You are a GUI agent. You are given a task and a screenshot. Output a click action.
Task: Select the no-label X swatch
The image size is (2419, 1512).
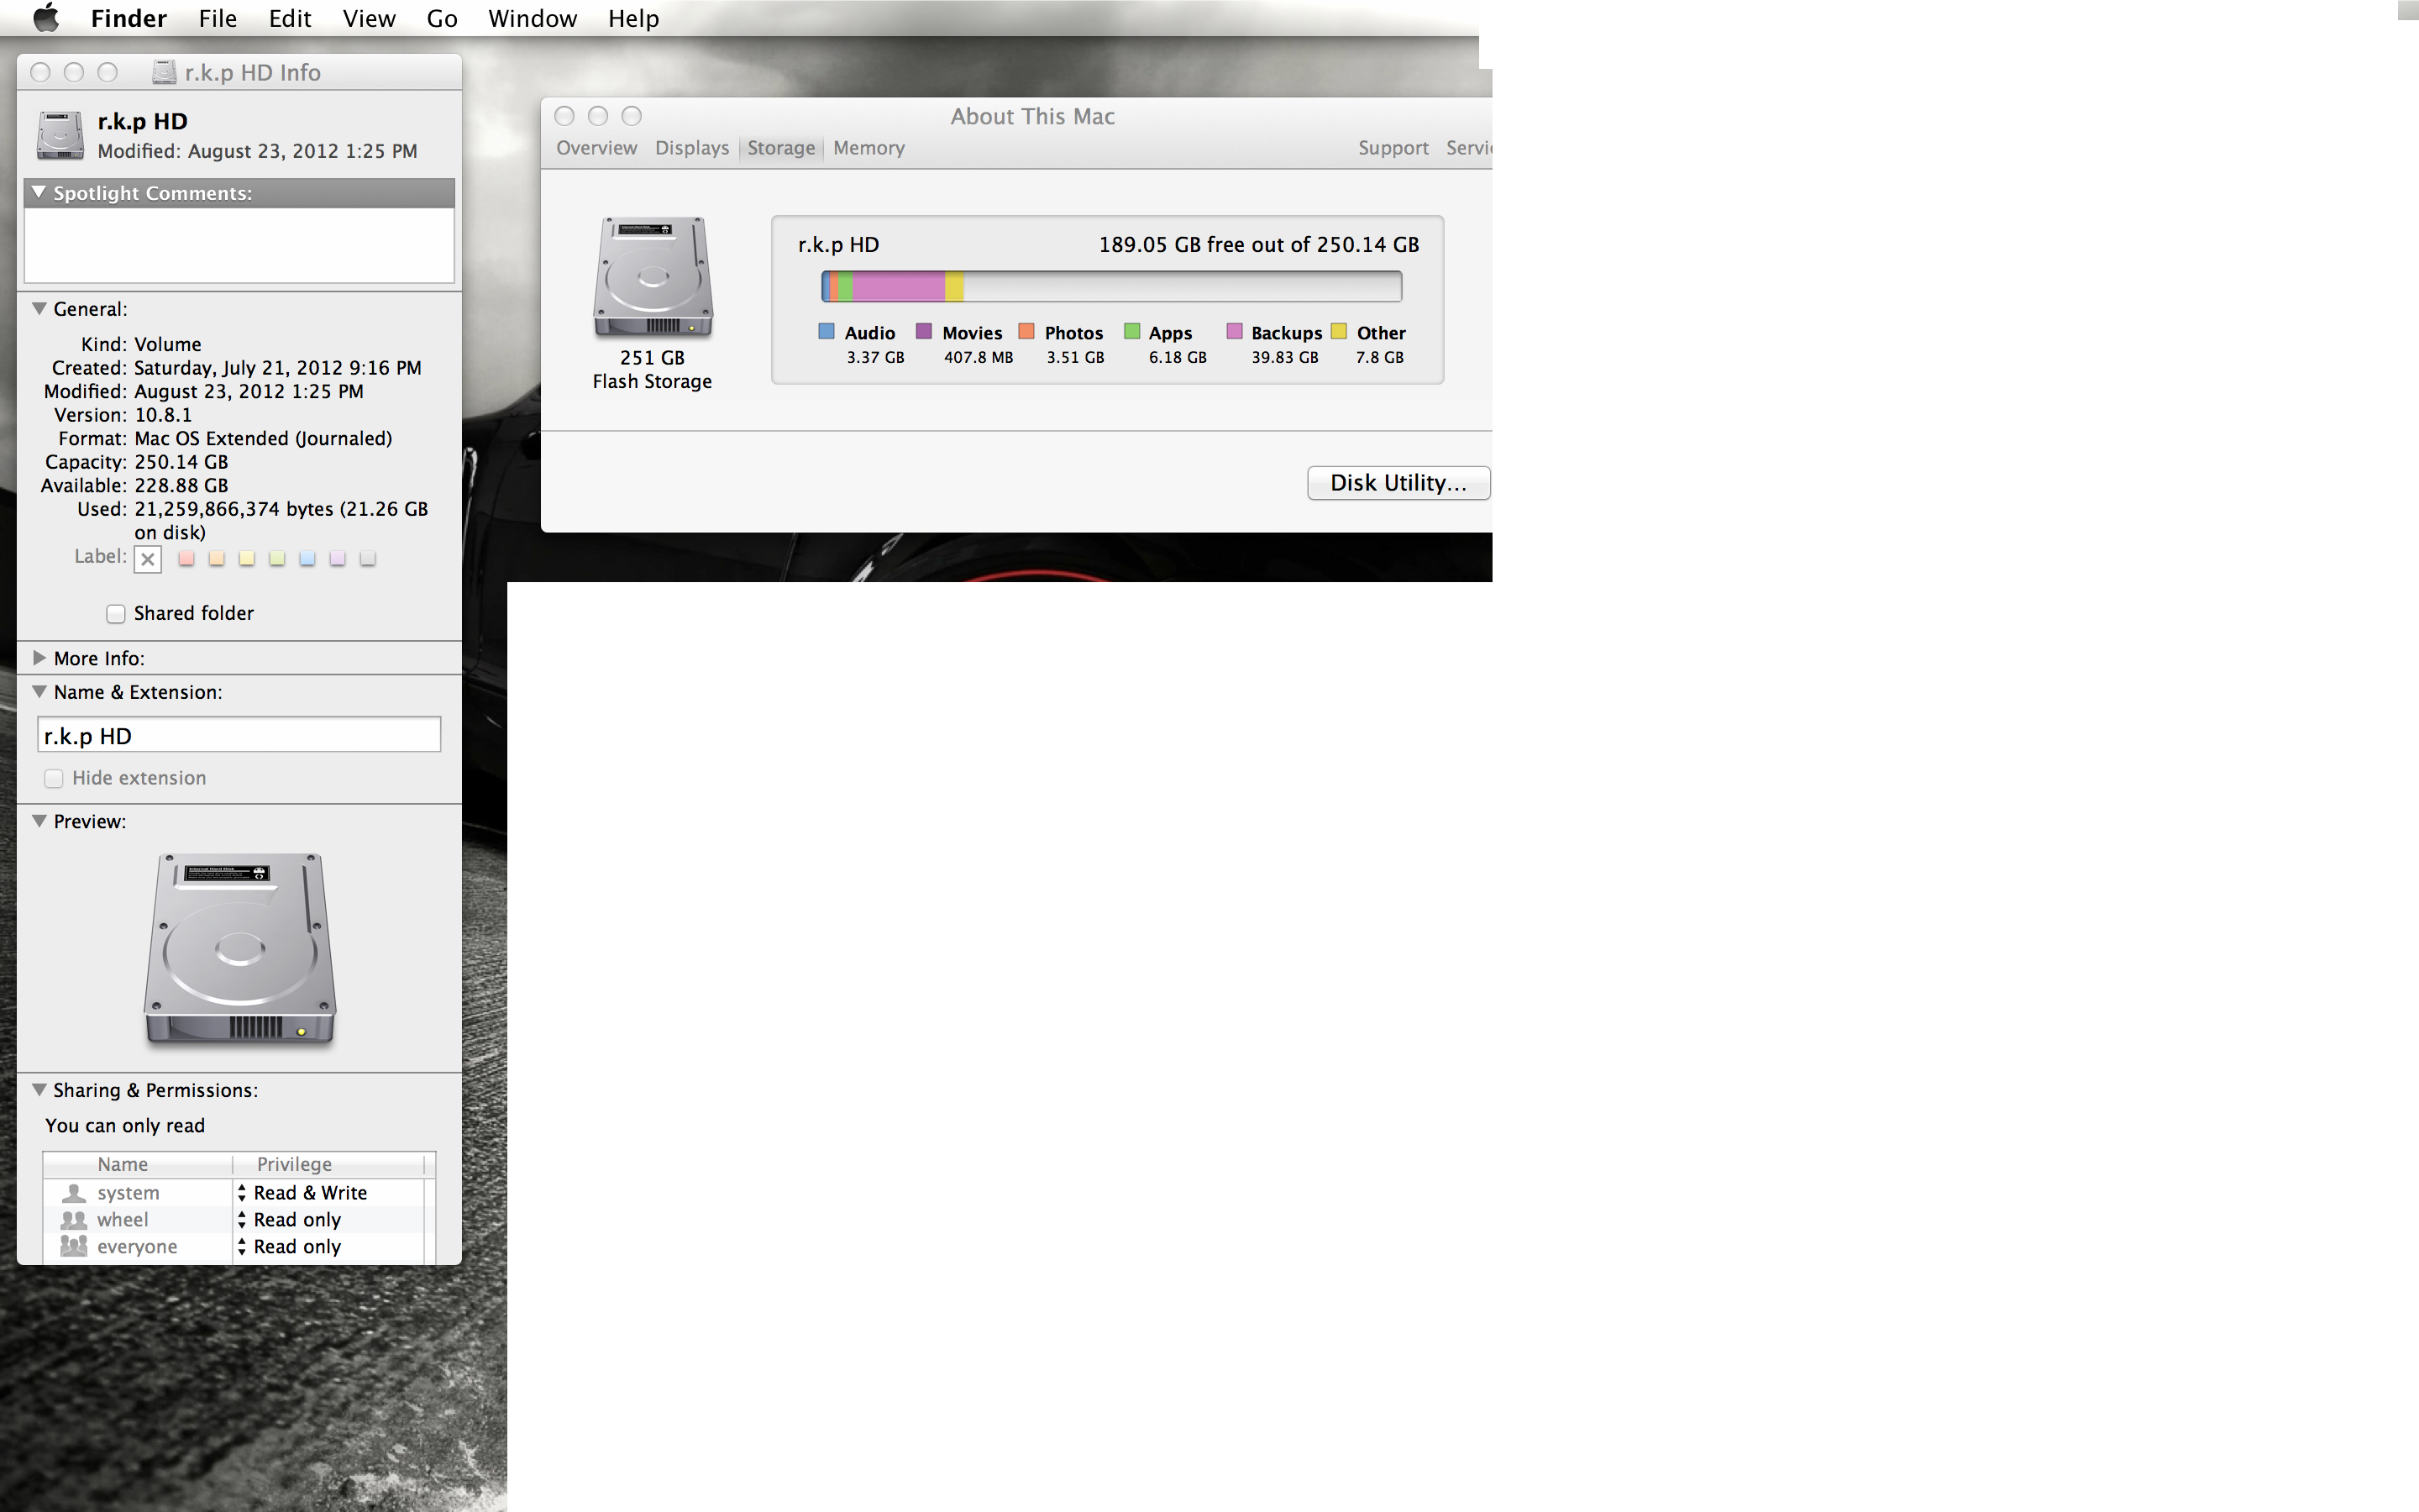[148, 559]
